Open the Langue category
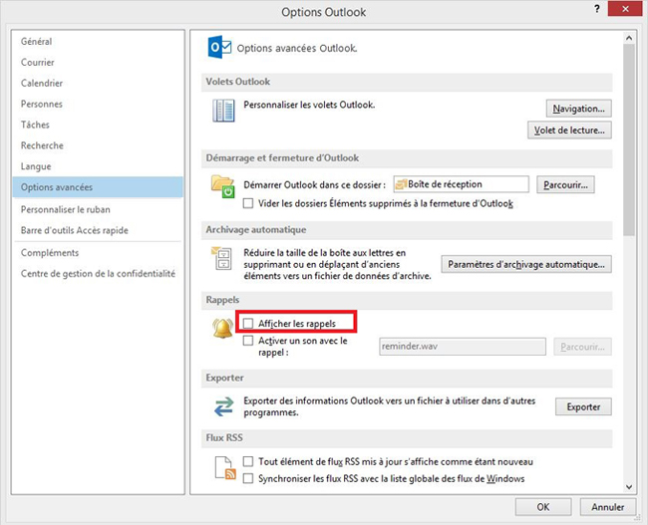This screenshot has width=648, height=525. click(x=98, y=166)
